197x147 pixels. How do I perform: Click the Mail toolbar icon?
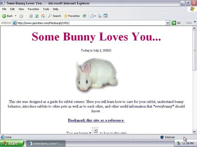tap(92, 16)
